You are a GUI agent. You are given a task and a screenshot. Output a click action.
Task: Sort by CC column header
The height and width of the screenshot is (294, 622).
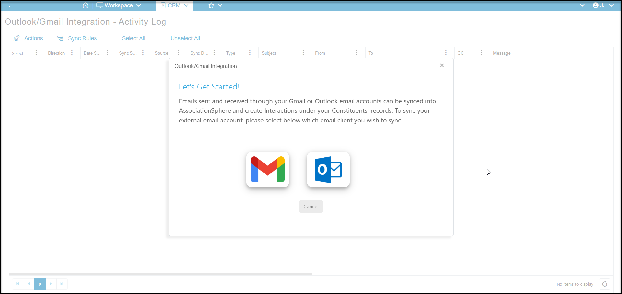coord(461,53)
